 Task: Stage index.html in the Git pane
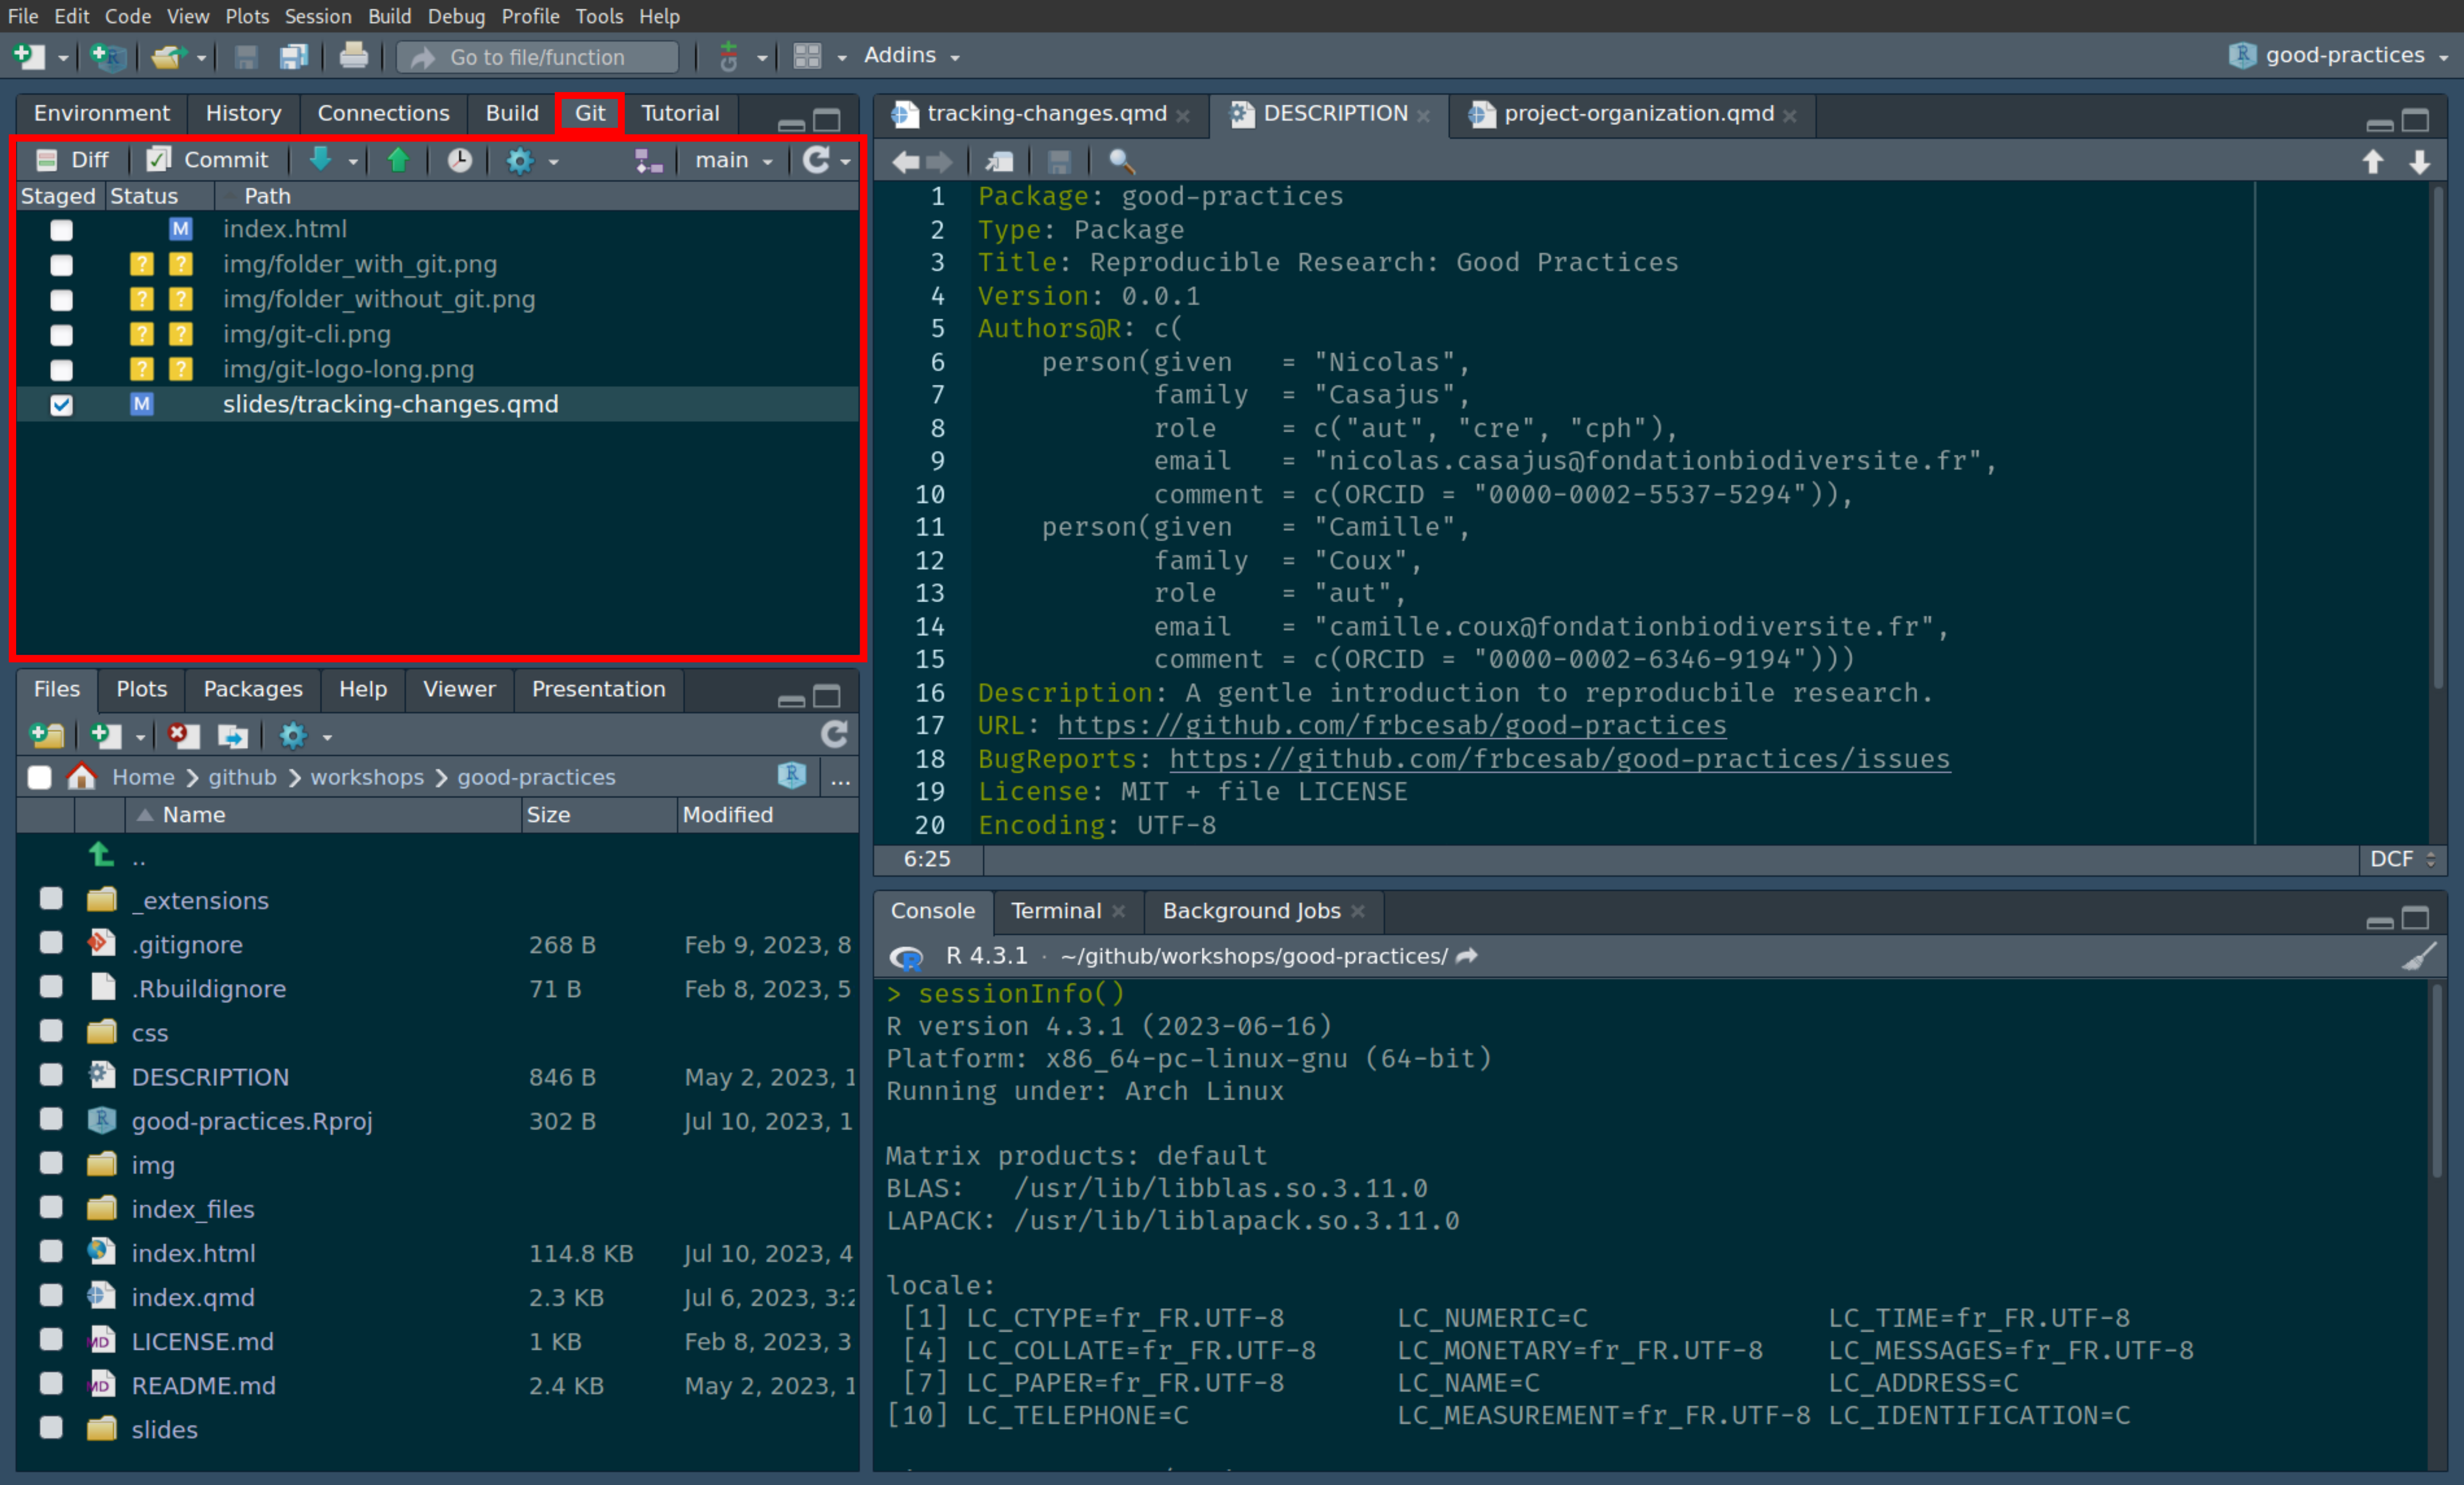(x=62, y=230)
